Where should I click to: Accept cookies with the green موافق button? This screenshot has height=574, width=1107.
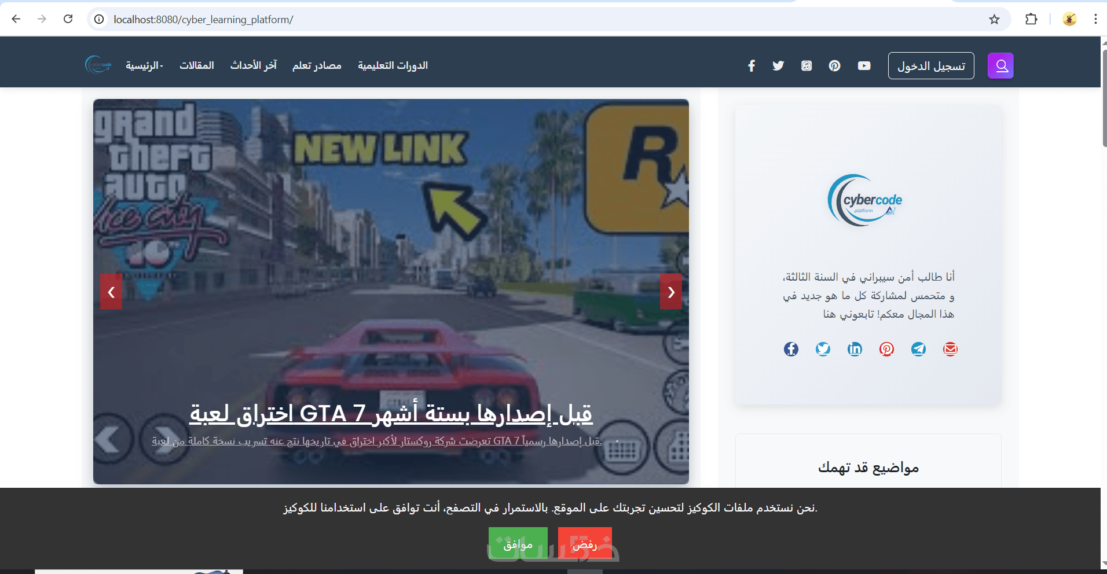518,543
